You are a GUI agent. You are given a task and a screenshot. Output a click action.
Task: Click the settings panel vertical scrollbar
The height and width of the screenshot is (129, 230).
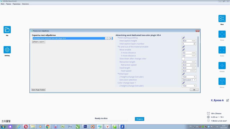coord(198,52)
